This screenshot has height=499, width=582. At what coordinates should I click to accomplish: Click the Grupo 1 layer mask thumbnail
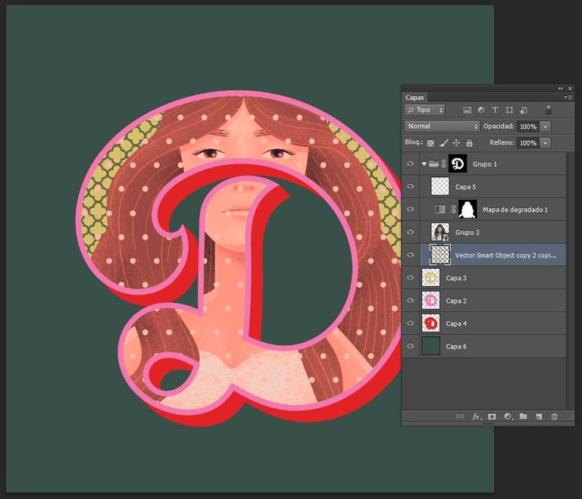(x=457, y=164)
